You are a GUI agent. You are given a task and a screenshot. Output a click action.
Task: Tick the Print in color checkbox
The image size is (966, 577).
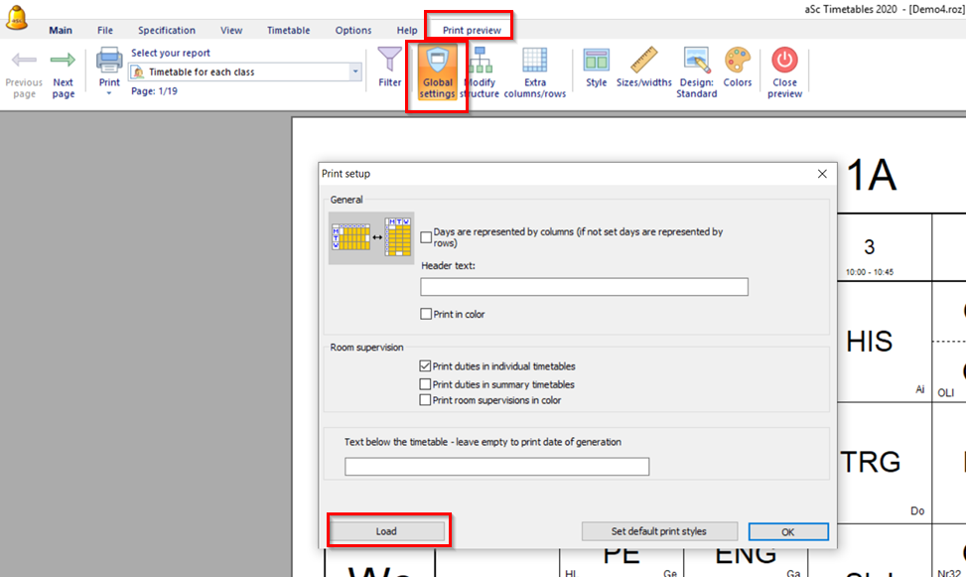[426, 315]
